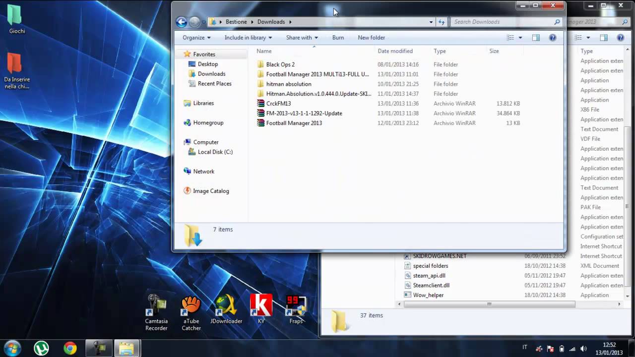This screenshot has width=635, height=357.
Task: Select Local Disk (C:) in navigation pane
Action: (x=215, y=152)
